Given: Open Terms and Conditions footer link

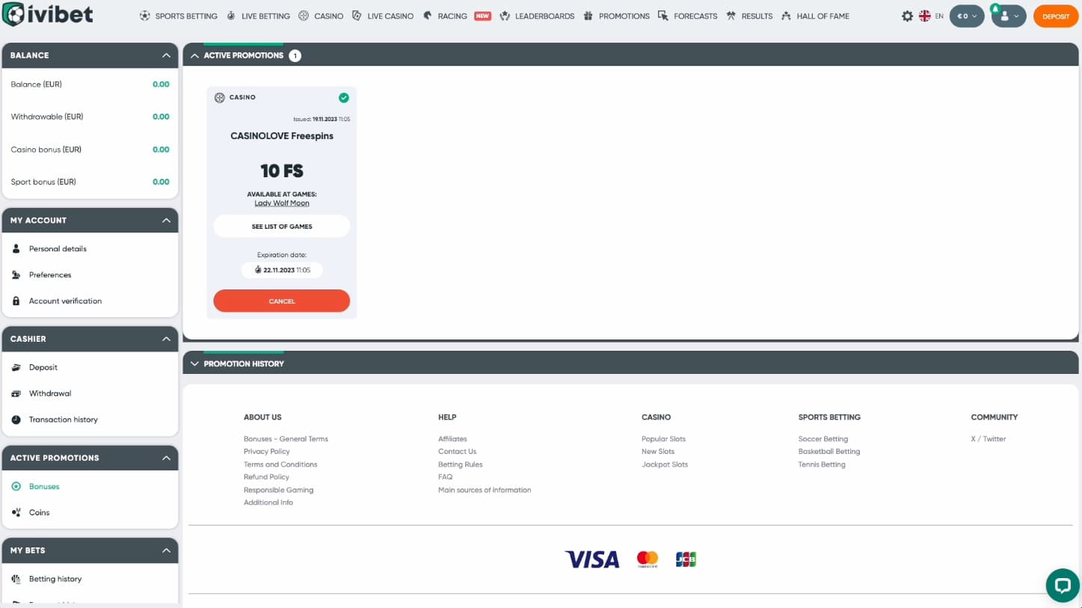Looking at the screenshot, I should (280, 464).
